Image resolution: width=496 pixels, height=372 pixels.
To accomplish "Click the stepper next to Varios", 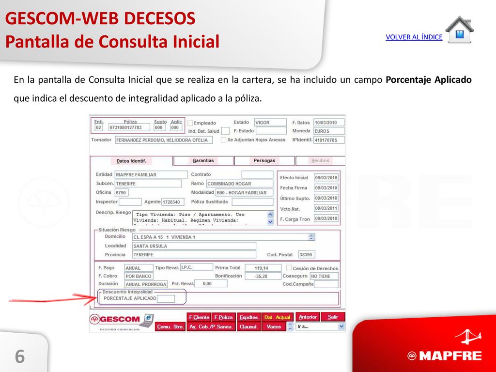I will [290, 326].
